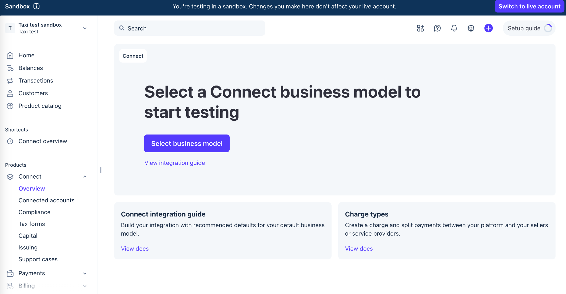
Task: Open settings gear icon
Action: [471, 28]
